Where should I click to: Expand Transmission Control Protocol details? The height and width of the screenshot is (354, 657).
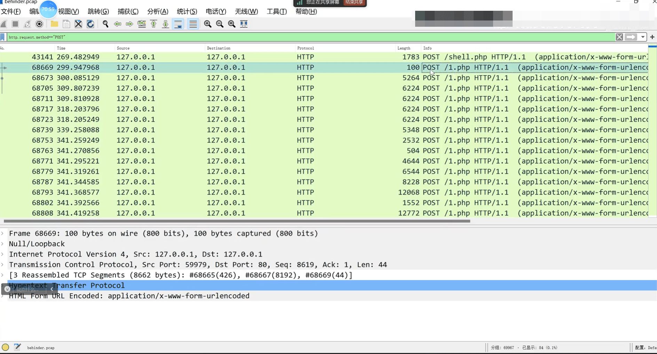(x=2, y=265)
